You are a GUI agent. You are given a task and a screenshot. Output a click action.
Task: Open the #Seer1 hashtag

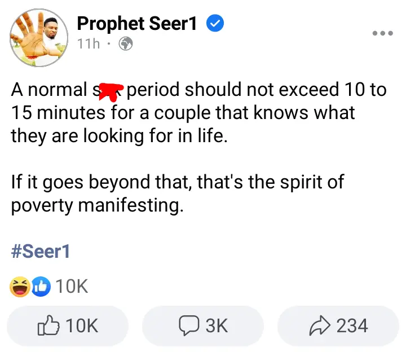click(41, 251)
